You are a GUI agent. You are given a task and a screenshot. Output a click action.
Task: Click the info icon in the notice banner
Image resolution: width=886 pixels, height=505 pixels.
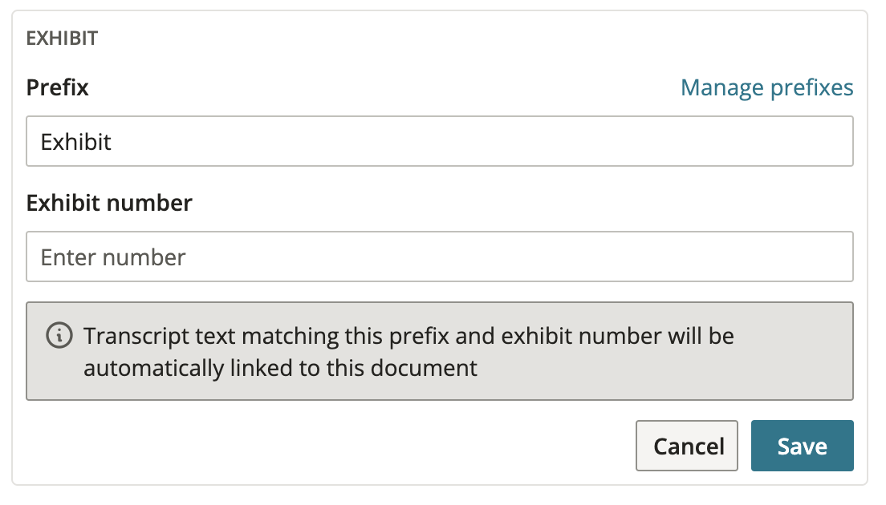click(x=59, y=336)
